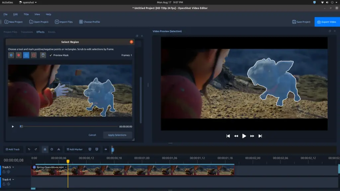Click the Select Region vertical scrollbar

141,100
